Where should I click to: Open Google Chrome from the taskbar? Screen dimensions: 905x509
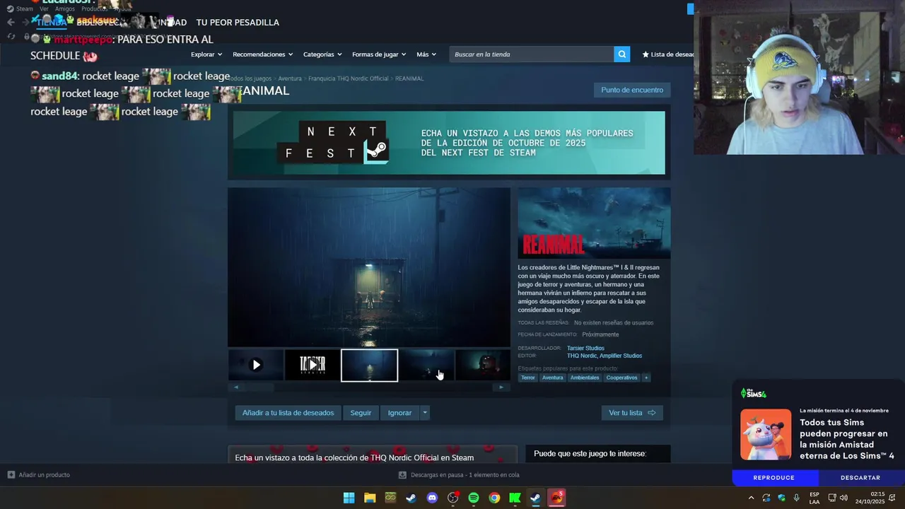click(x=494, y=498)
